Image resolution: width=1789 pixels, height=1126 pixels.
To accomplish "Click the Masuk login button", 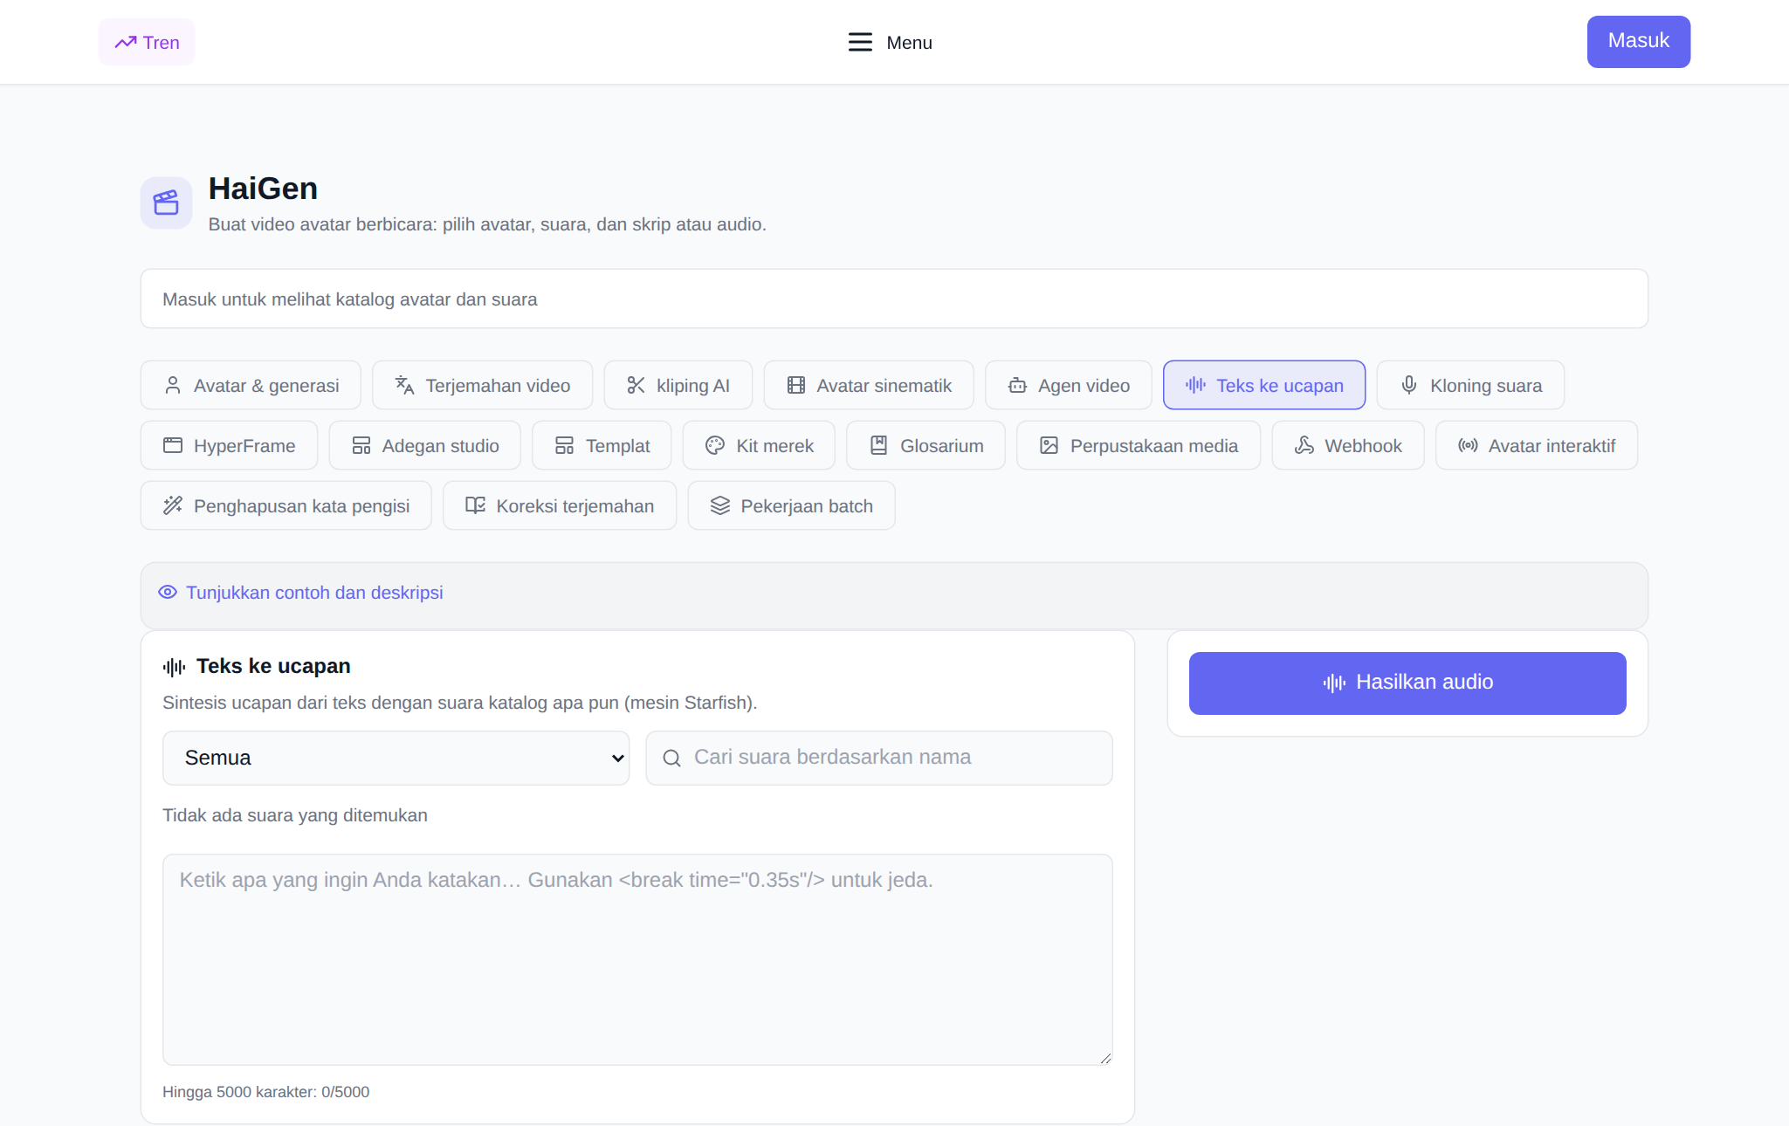I will pyautogui.click(x=1638, y=41).
